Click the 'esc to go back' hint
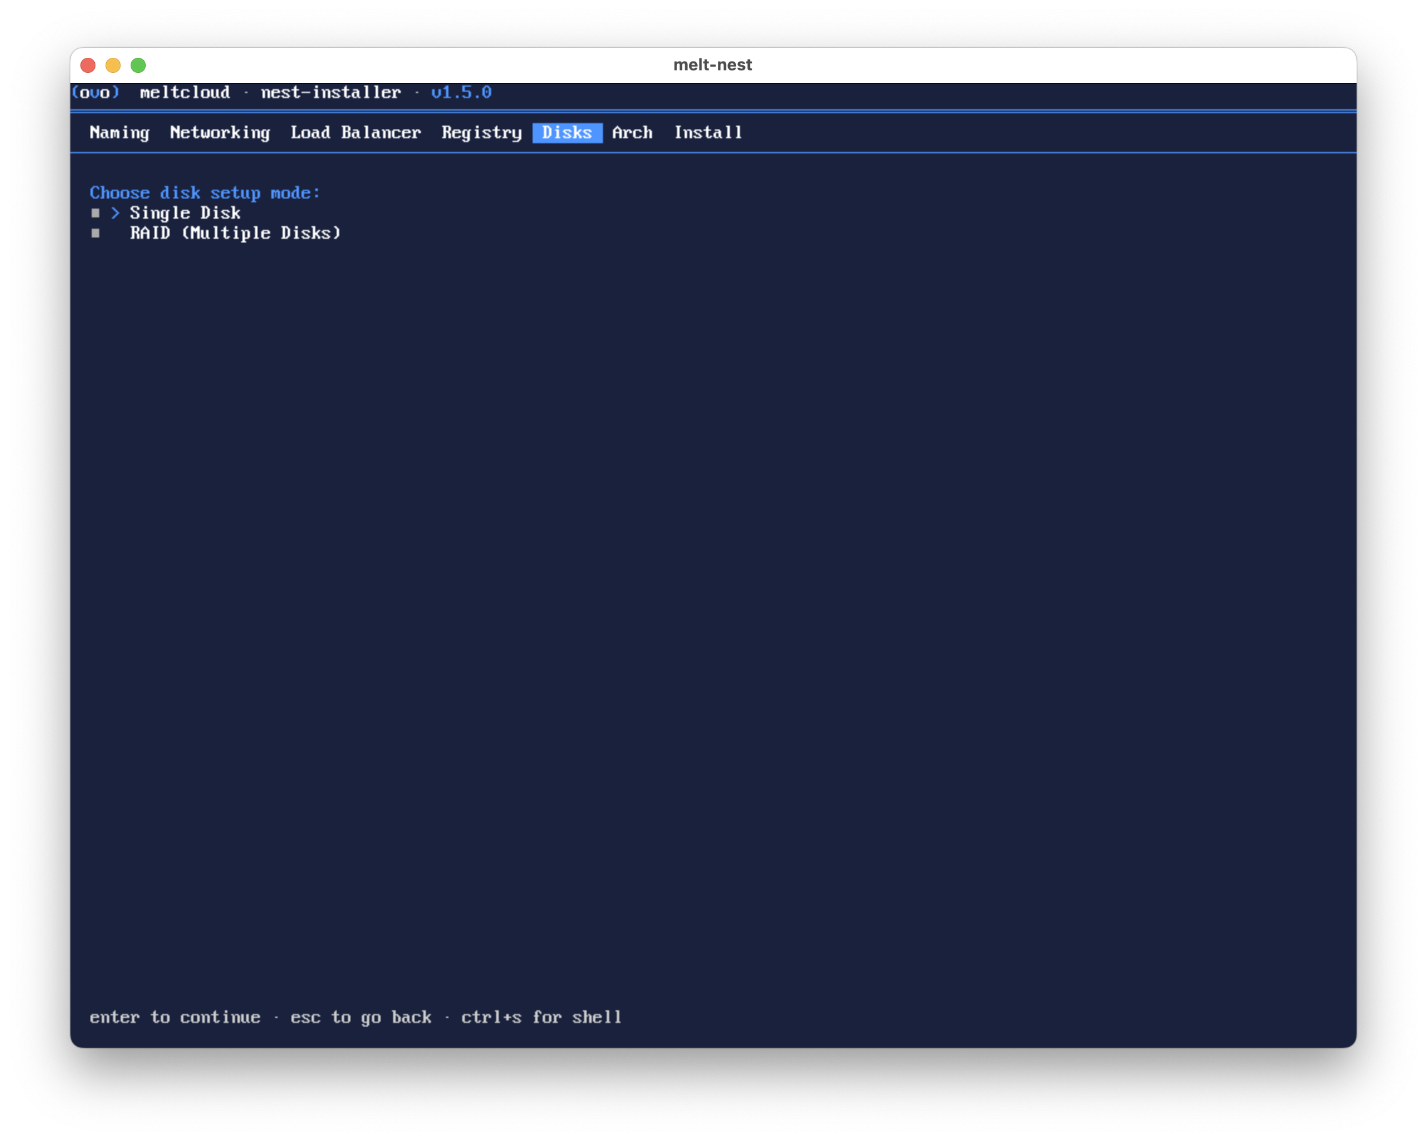 (361, 1017)
